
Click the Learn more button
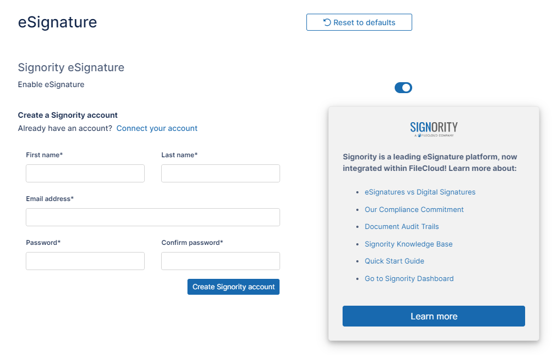434,316
